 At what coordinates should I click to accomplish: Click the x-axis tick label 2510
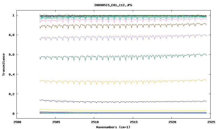click(x=95, y=122)
